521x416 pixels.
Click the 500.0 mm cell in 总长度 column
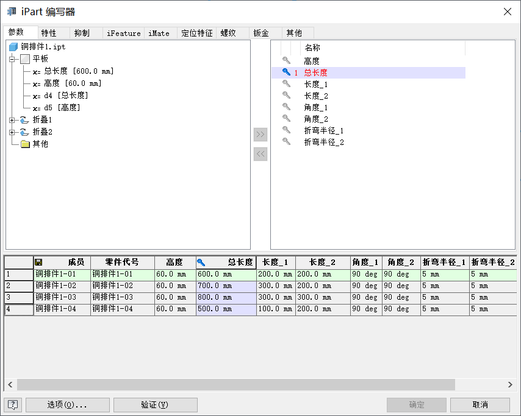click(x=226, y=309)
